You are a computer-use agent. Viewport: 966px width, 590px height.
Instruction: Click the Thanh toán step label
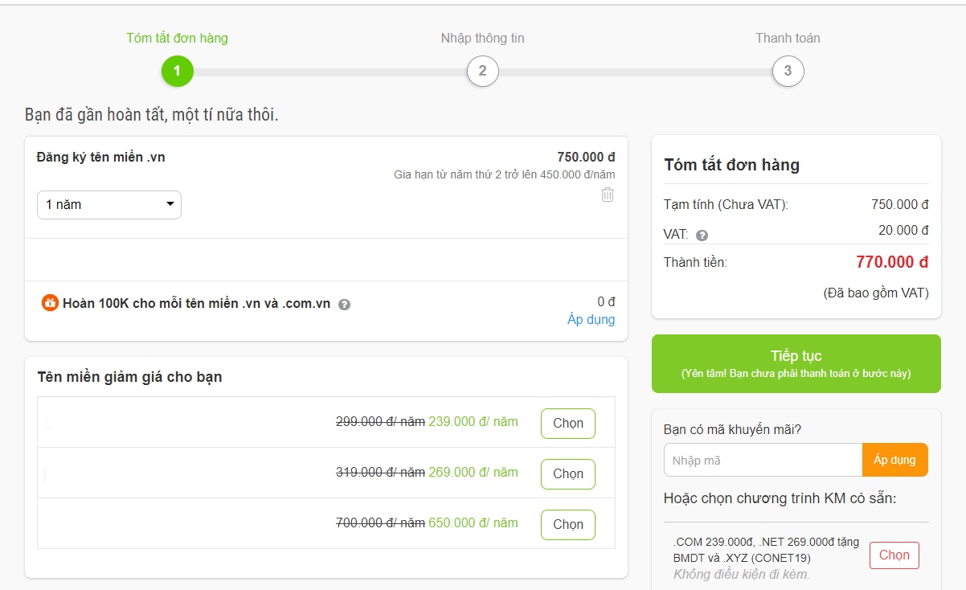(788, 38)
